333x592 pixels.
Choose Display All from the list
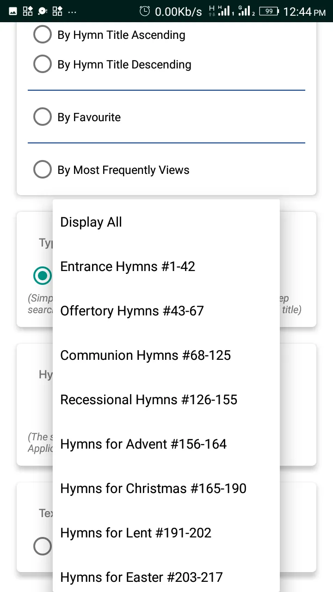click(x=166, y=222)
